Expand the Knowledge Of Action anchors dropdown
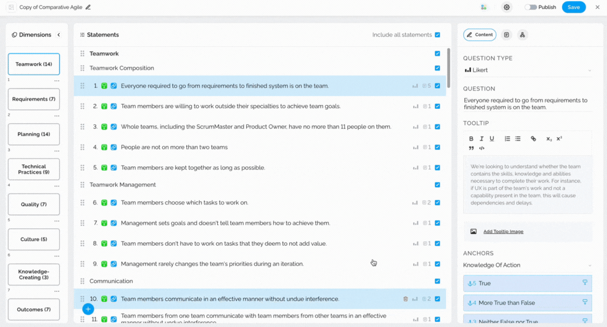This screenshot has height=327, width=607. pos(528,265)
